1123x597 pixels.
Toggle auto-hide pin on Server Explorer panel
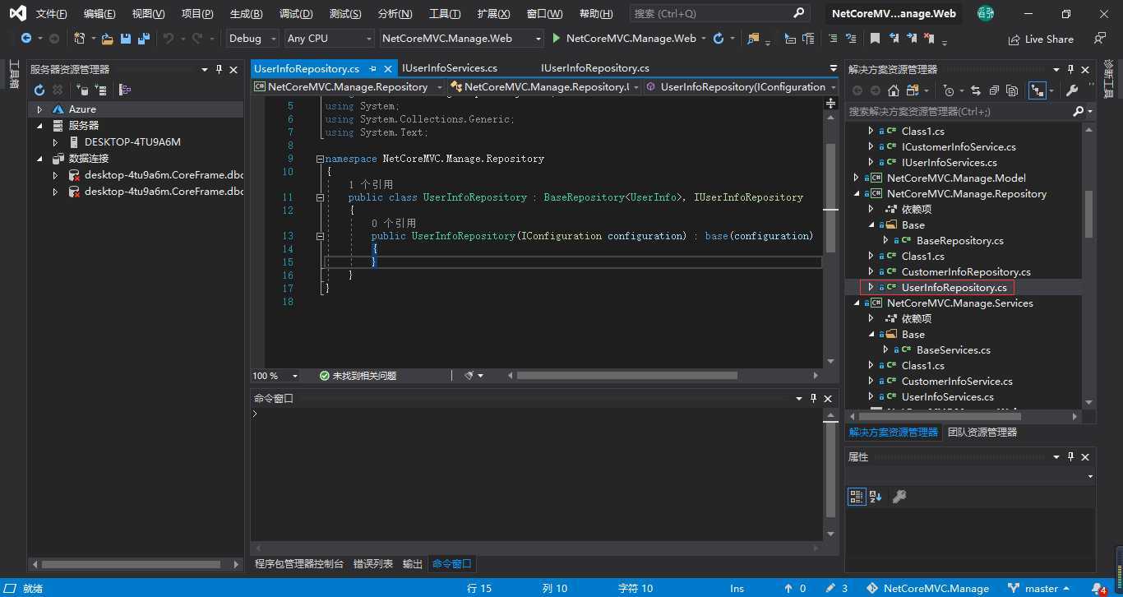click(219, 70)
